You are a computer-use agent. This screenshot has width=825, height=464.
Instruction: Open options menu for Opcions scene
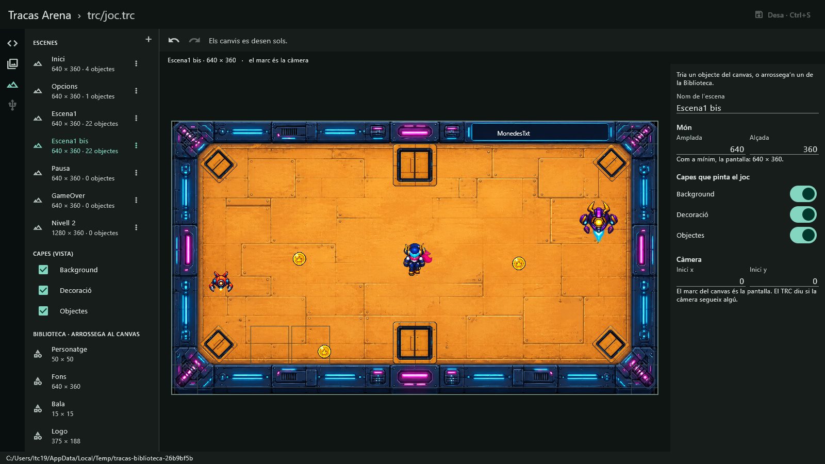[x=136, y=91]
